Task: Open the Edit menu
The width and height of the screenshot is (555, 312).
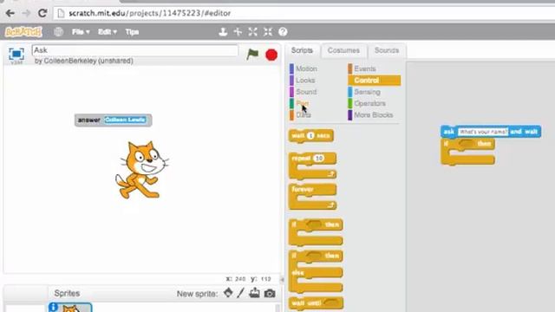Action: pos(108,32)
